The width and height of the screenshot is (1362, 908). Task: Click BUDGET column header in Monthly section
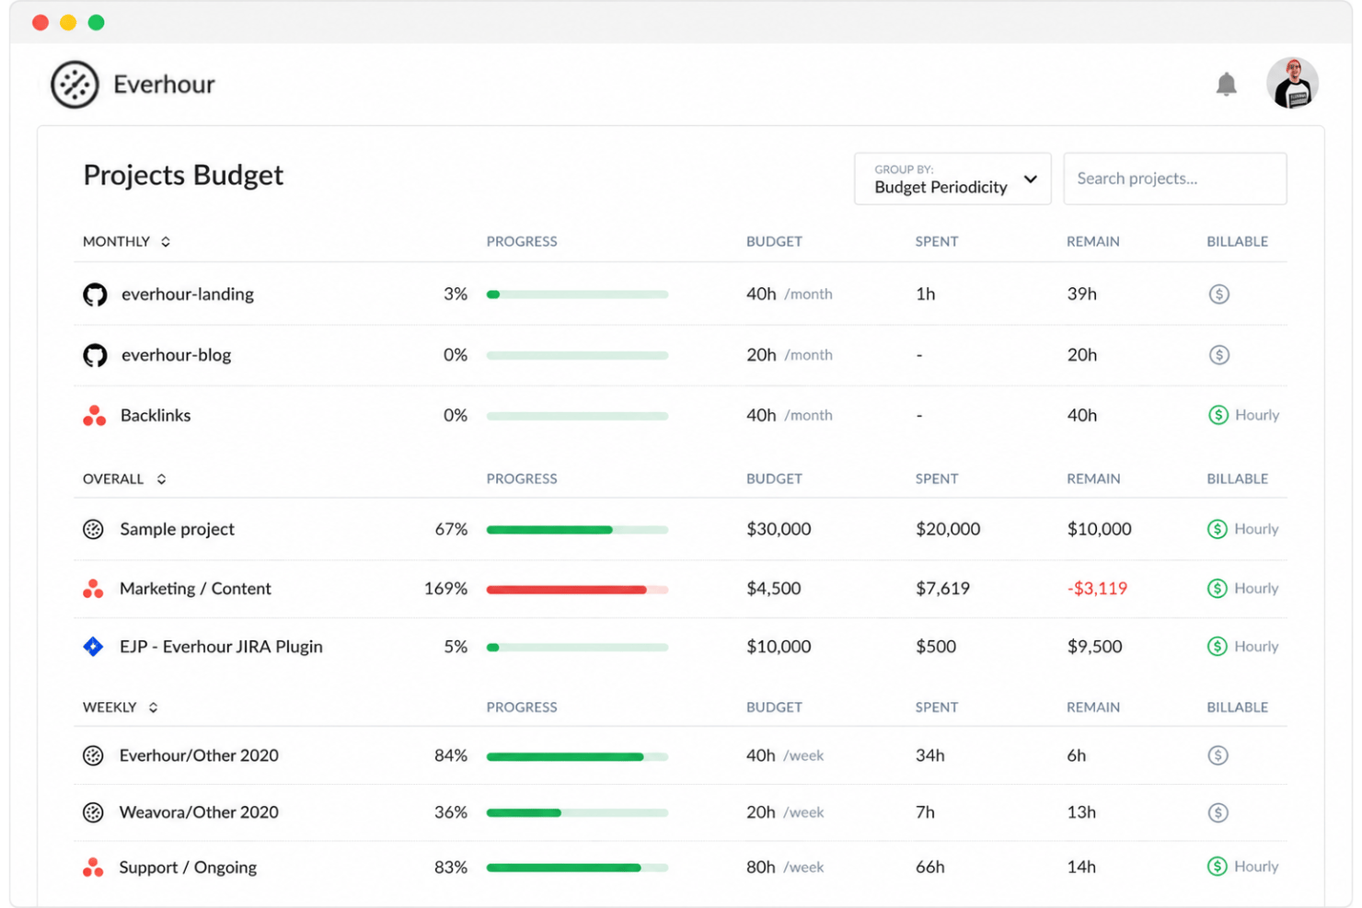tap(774, 242)
